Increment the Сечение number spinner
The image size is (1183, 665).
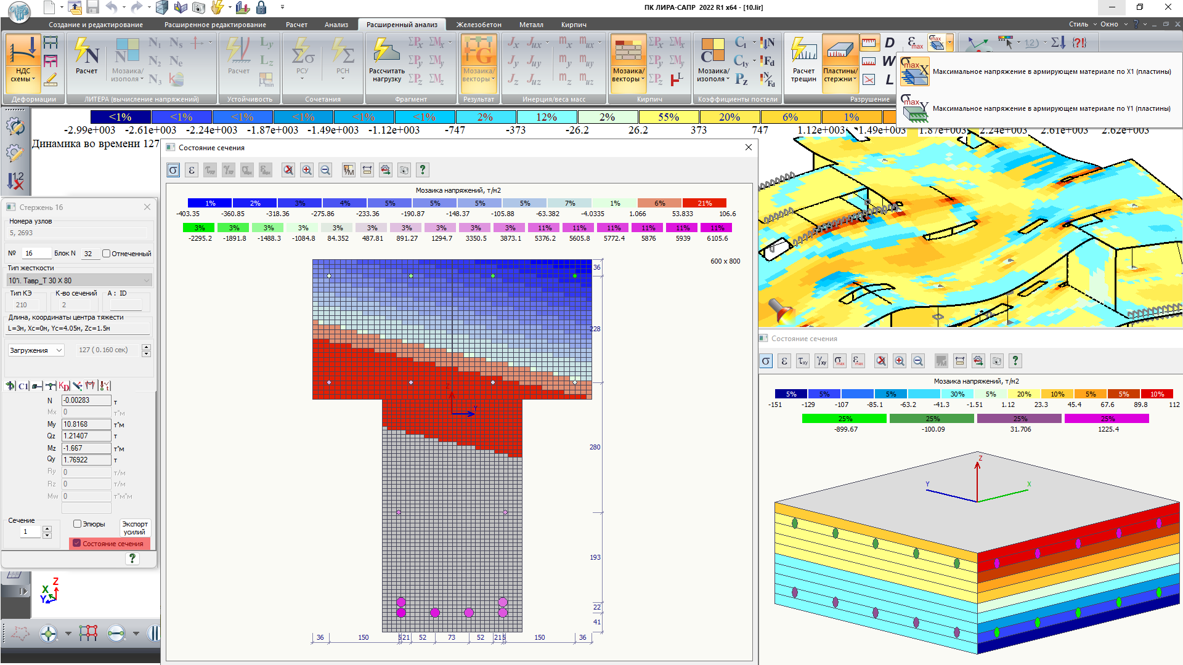pyautogui.click(x=47, y=528)
